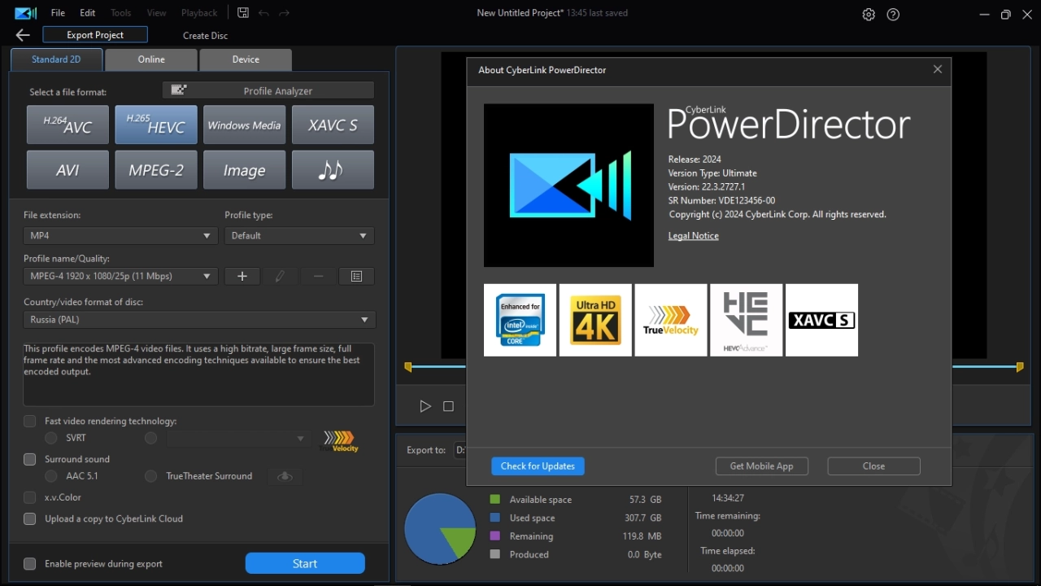The image size is (1041, 586).
Task: Click the profile description text box
Action: pos(199,374)
